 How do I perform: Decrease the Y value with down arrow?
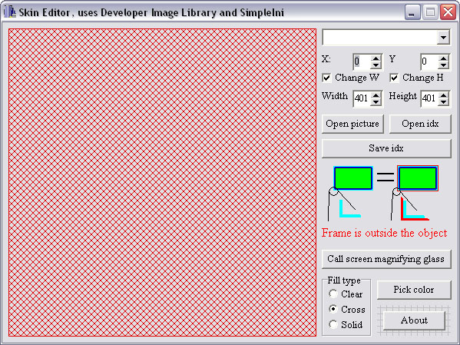pos(443,65)
